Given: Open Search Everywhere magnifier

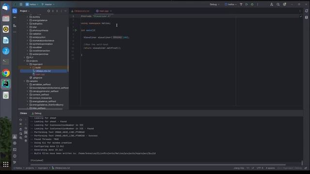Looking at the screenshot, I should point(278,4).
